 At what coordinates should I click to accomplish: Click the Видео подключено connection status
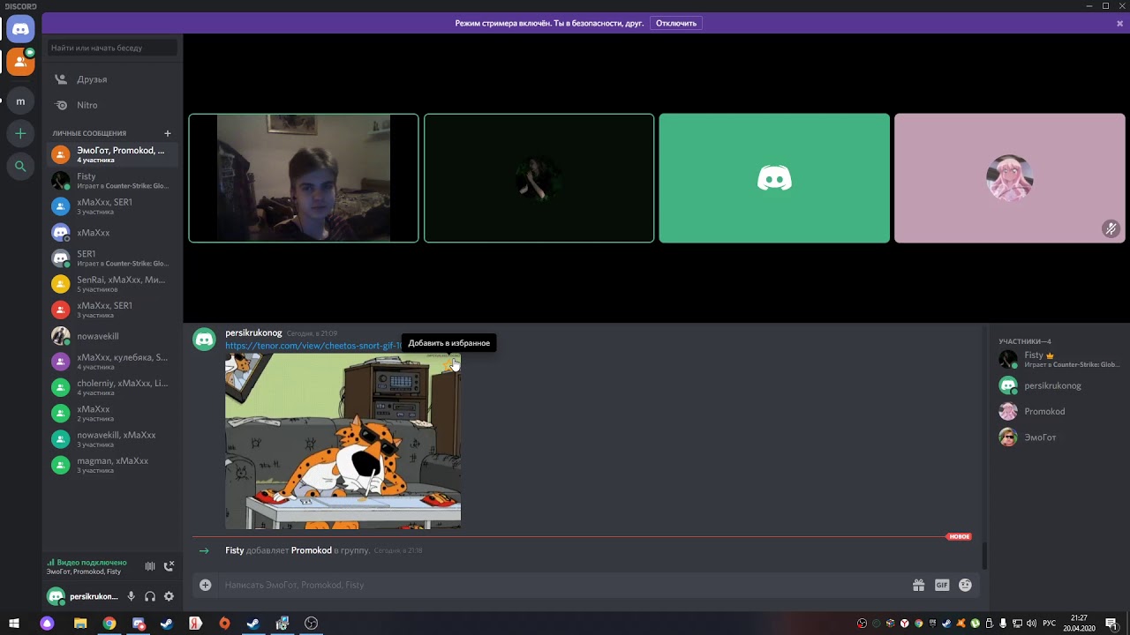point(87,562)
